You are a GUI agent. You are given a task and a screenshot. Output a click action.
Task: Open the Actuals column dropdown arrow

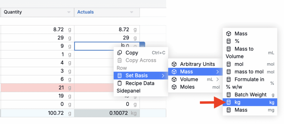[x=132, y=12]
